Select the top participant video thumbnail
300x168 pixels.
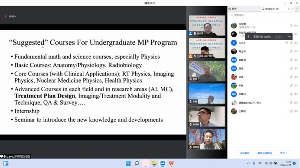click(207, 25)
